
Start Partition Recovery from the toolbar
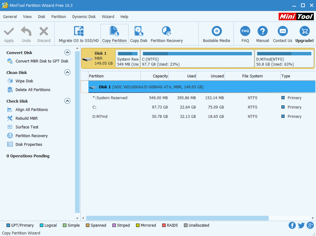tap(166, 33)
